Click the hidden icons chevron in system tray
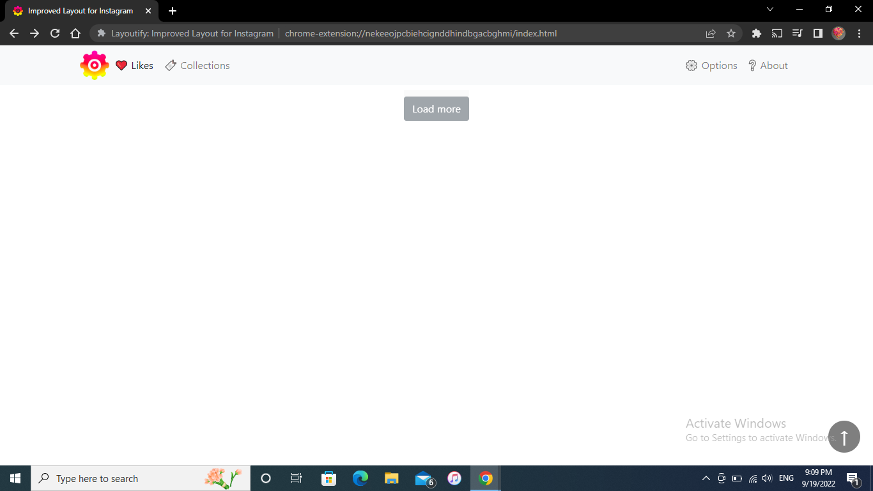873x491 pixels. tap(706, 478)
